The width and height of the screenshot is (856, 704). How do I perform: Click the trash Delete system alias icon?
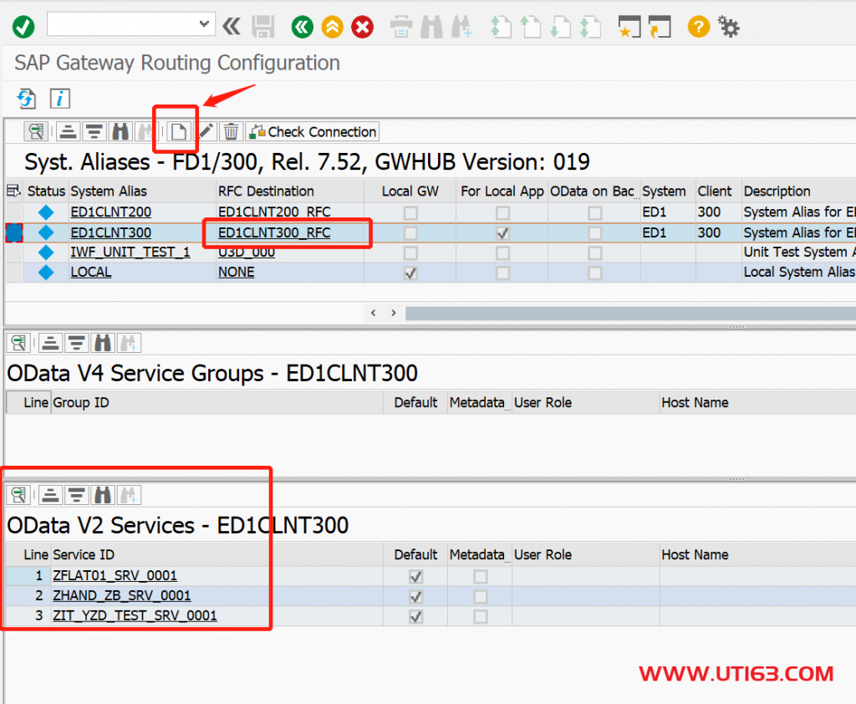click(x=231, y=131)
